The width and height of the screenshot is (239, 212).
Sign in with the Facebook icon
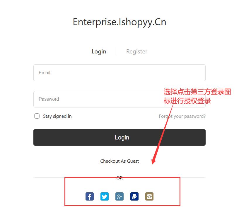tap(89, 196)
